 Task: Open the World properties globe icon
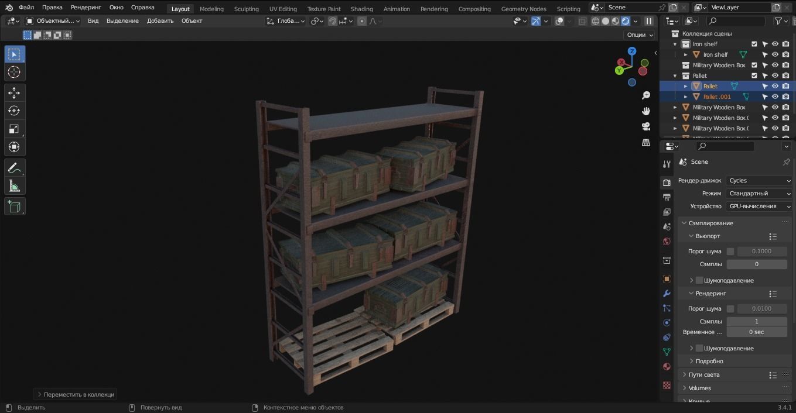(x=667, y=241)
